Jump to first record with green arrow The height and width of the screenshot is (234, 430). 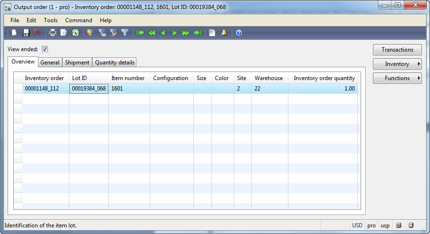coord(140,33)
